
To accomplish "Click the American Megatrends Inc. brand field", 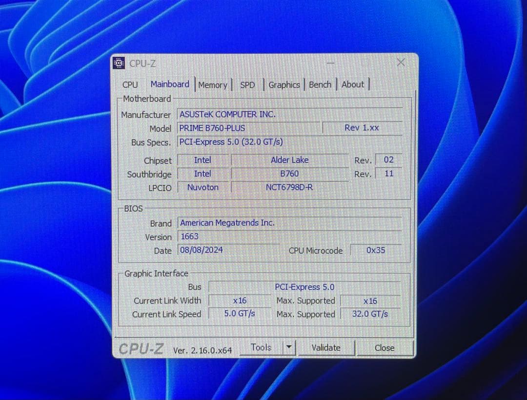I will (290, 222).
